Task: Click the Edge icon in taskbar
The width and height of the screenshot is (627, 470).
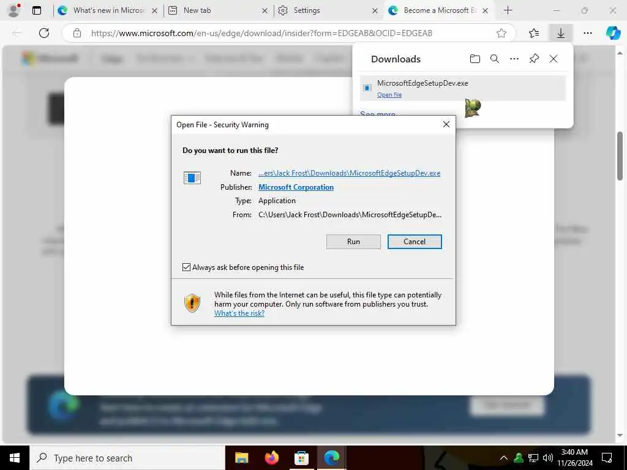Action: coord(331,458)
